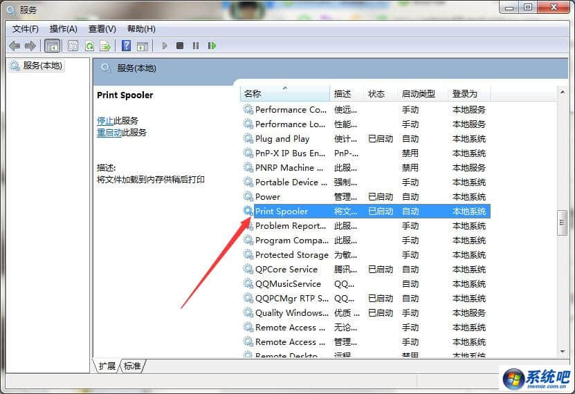The image size is (575, 394).
Task: Click the Start service play icon
Action: (x=165, y=46)
